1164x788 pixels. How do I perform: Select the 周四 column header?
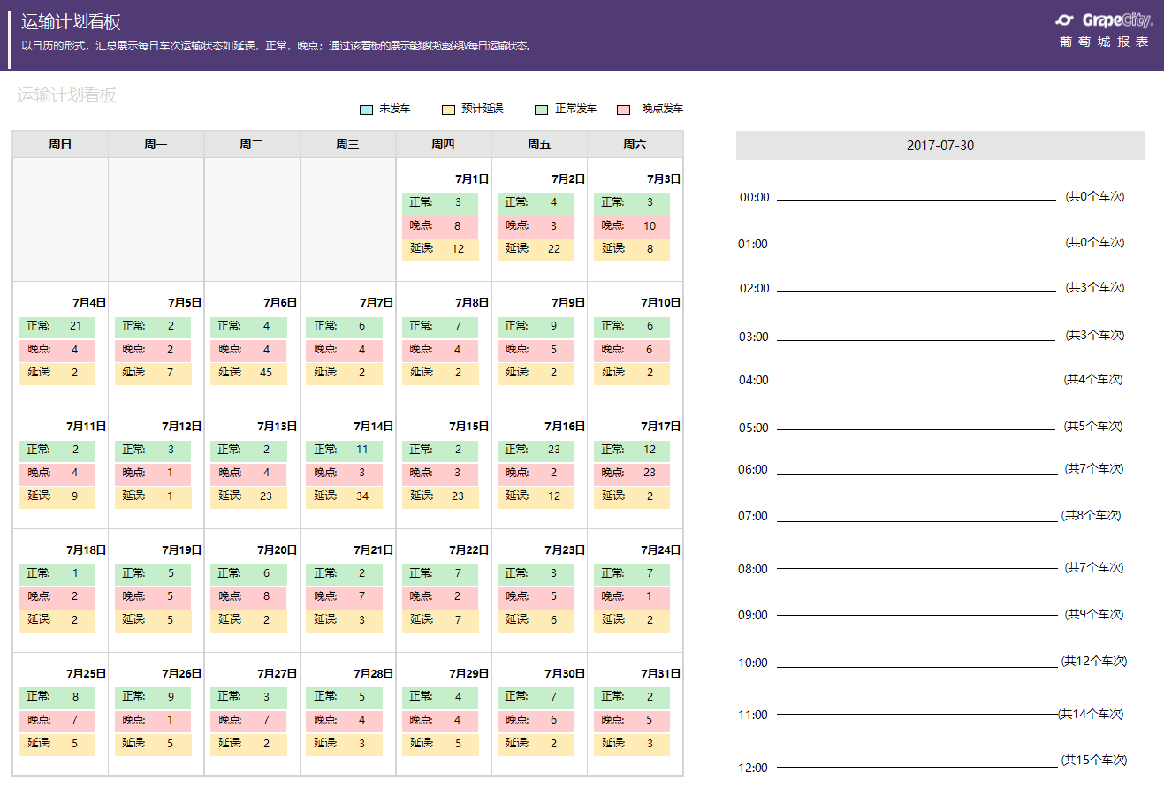pyautogui.click(x=443, y=144)
